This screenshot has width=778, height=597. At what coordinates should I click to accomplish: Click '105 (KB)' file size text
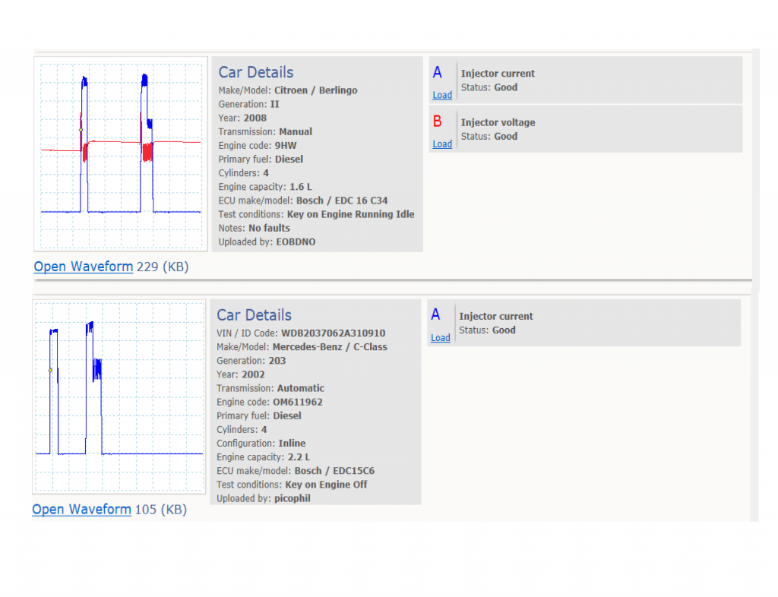pyautogui.click(x=161, y=510)
